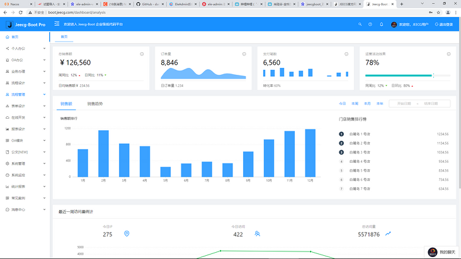Click the 运营活动效果 progress bar
This screenshot has width=461, height=259.
[x=399, y=75]
